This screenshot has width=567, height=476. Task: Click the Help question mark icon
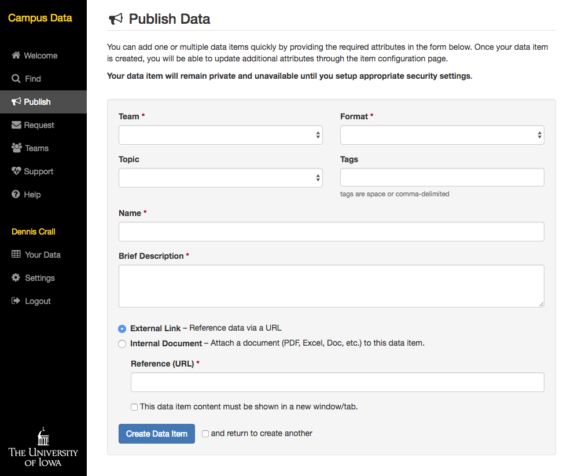(16, 194)
